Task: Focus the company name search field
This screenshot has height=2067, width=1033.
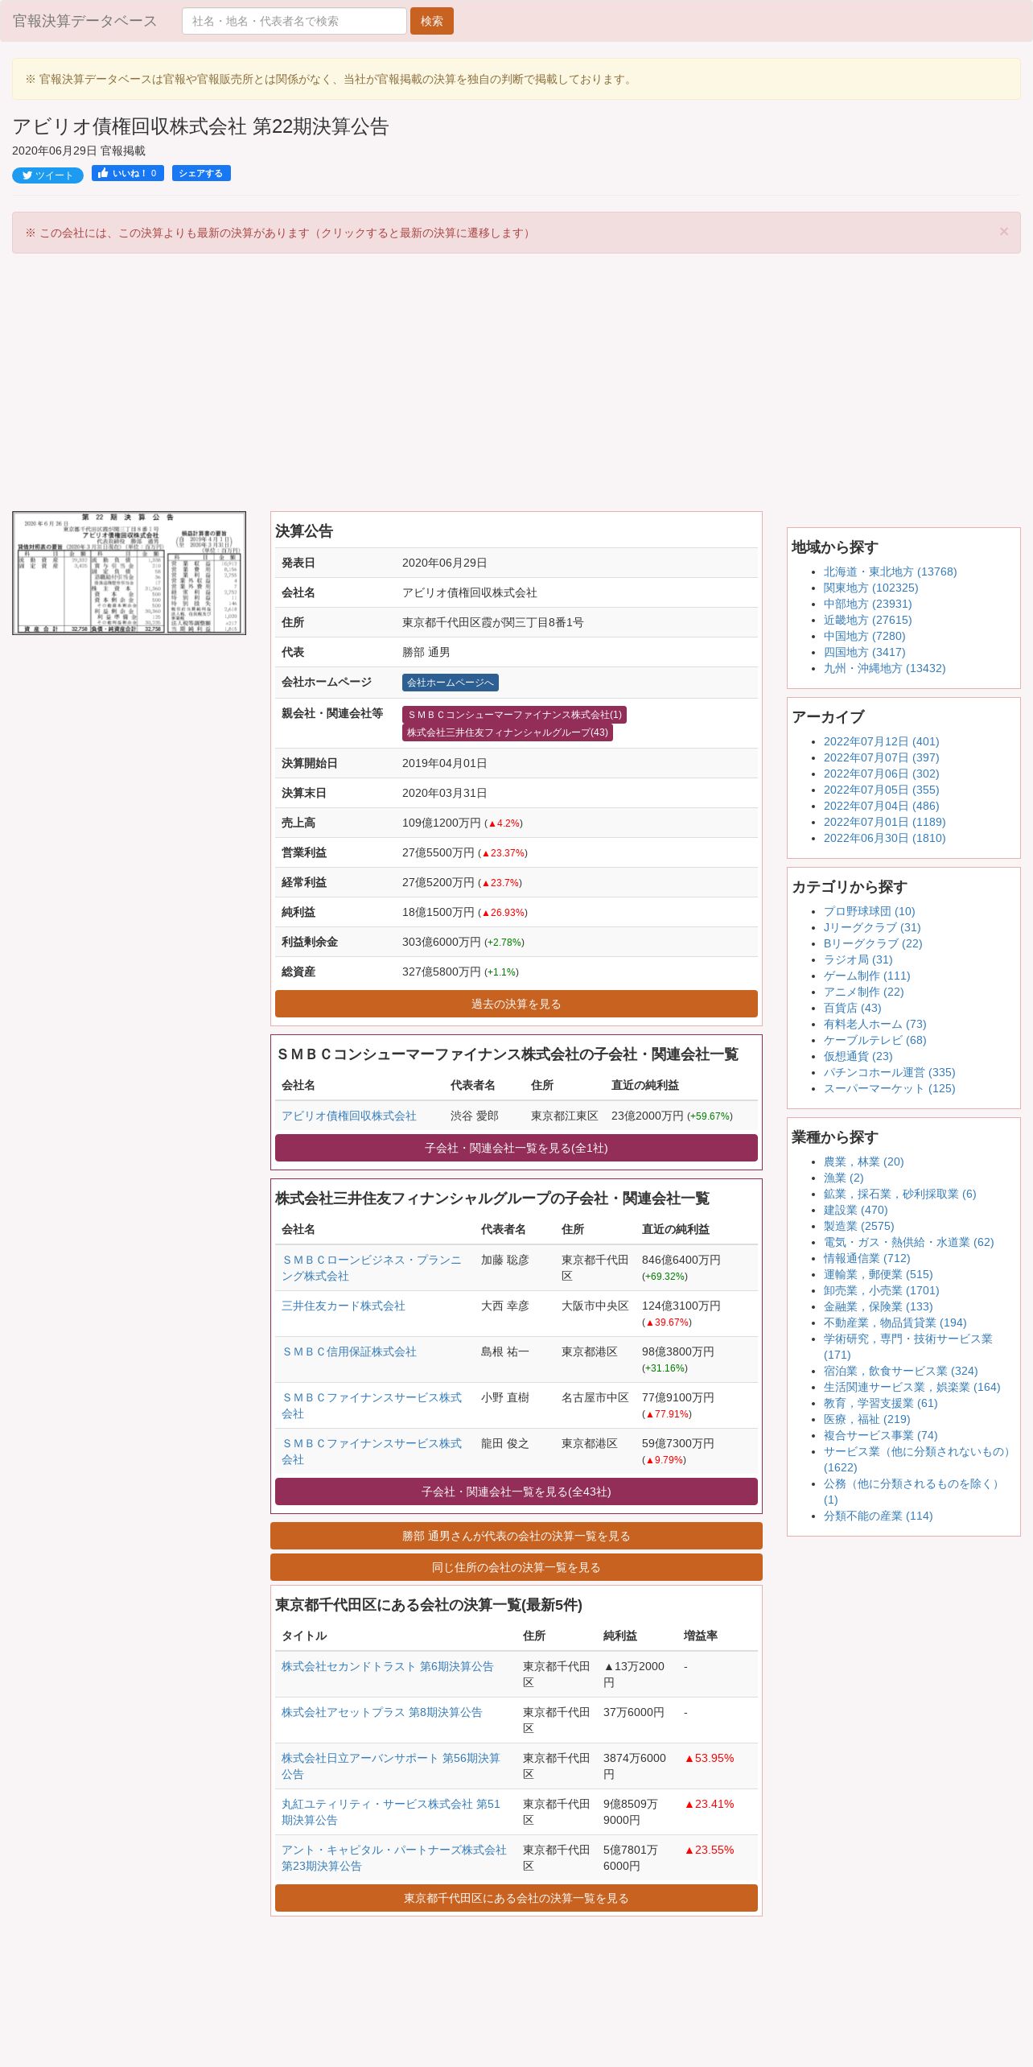Action: coord(294,21)
